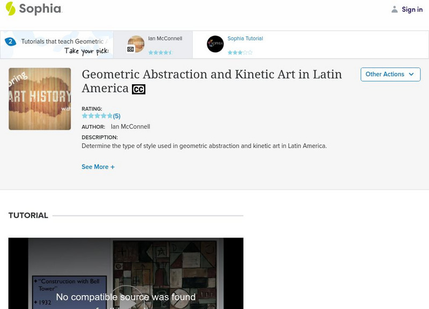Open the (5) ratings count link
This screenshot has height=309, width=429.
coord(117,116)
